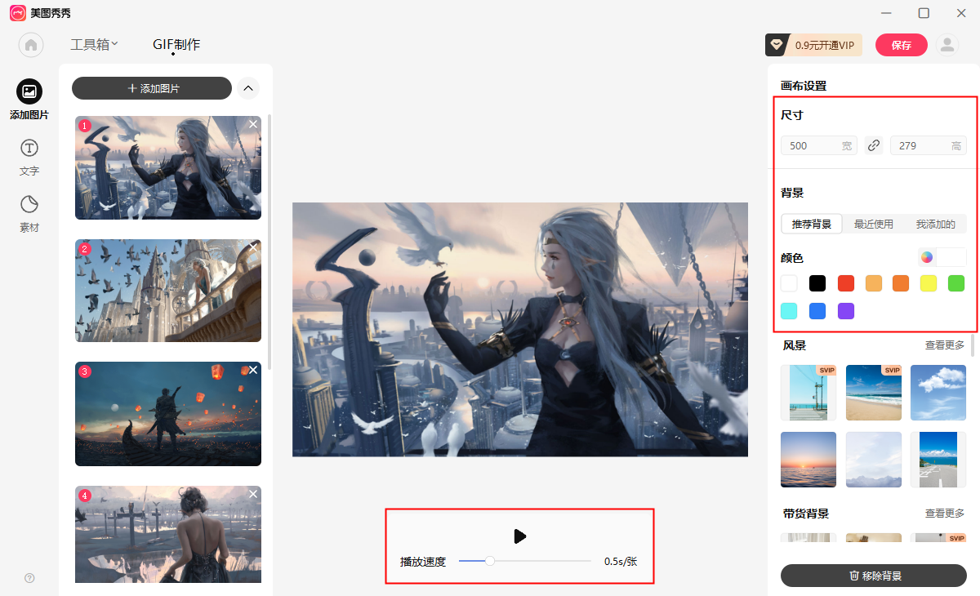
Task: Pick the white color swatch
Action: point(789,283)
